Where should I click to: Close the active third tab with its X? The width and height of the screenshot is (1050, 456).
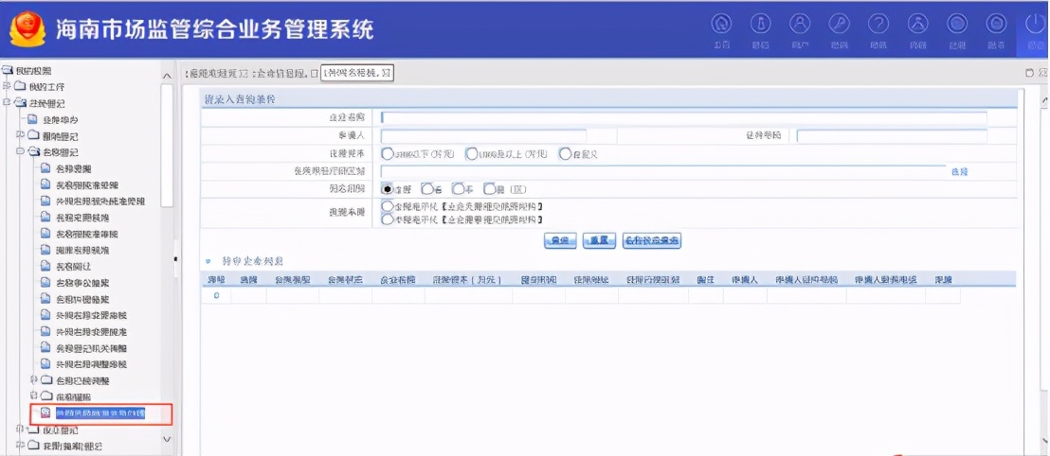coord(389,73)
